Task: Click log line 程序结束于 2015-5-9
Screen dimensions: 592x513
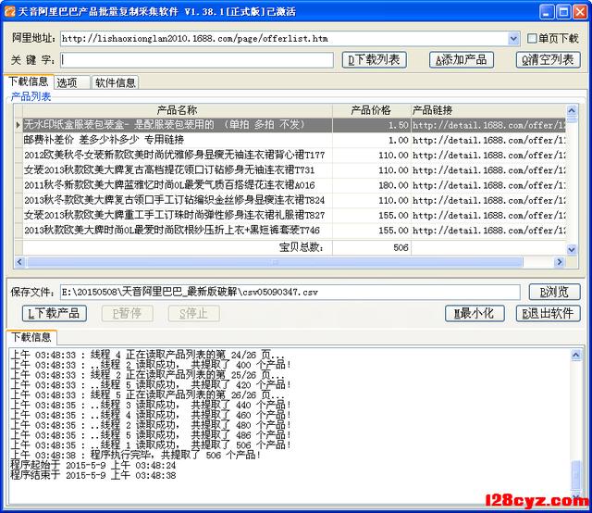Action: point(93,475)
